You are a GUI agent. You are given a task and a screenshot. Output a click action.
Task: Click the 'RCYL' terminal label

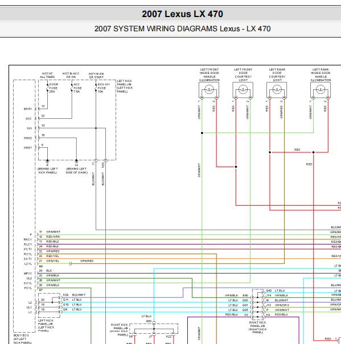click(28, 254)
